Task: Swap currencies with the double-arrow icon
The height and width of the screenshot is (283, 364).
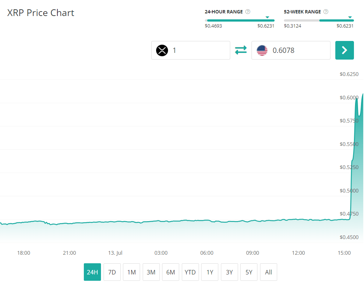Action: coord(241,50)
